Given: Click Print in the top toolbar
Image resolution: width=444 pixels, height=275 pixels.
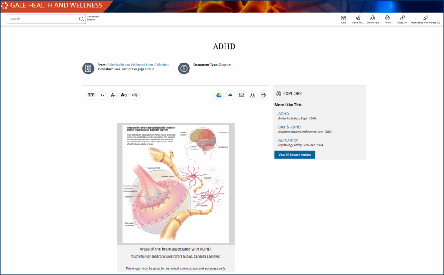Looking at the screenshot, I should (388, 18).
